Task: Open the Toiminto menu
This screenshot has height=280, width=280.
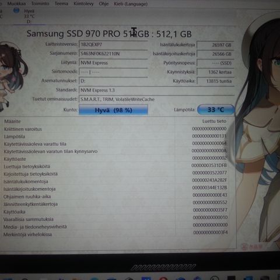Action: (x=40, y=3)
